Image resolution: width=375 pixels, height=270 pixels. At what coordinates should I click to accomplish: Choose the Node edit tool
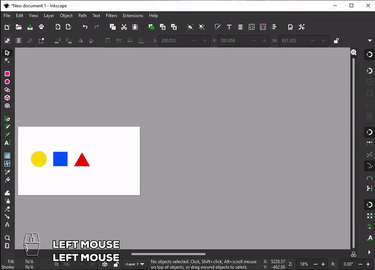pyautogui.click(x=7, y=61)
